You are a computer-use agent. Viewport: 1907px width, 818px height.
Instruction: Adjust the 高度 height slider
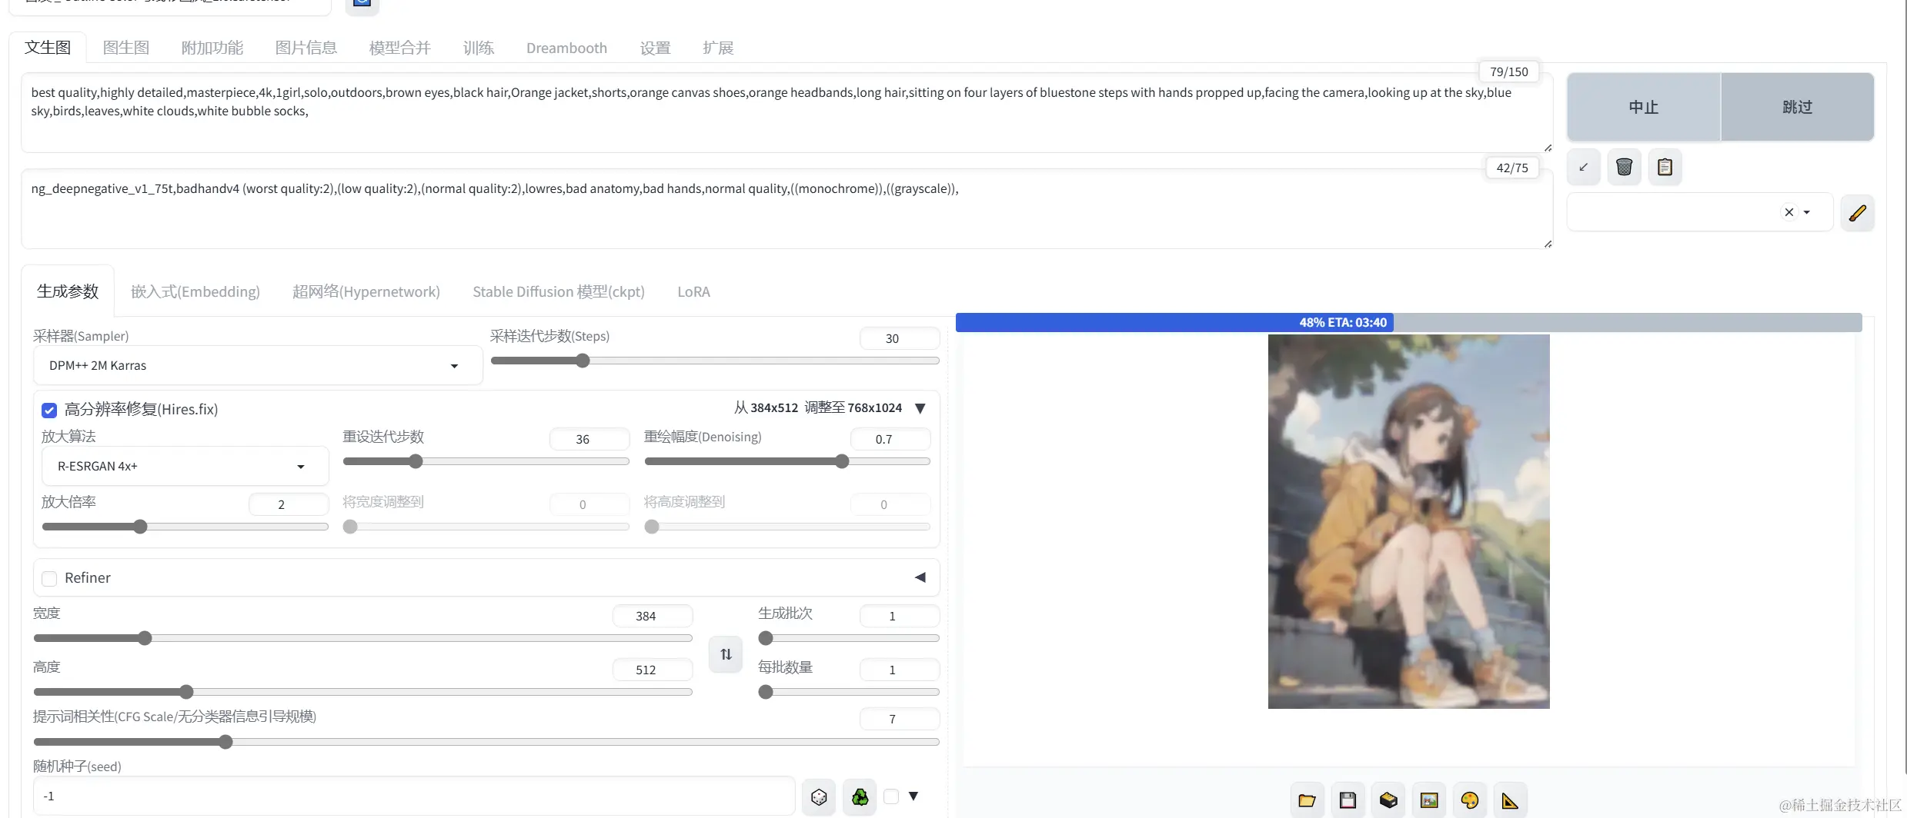click(363, 692)
